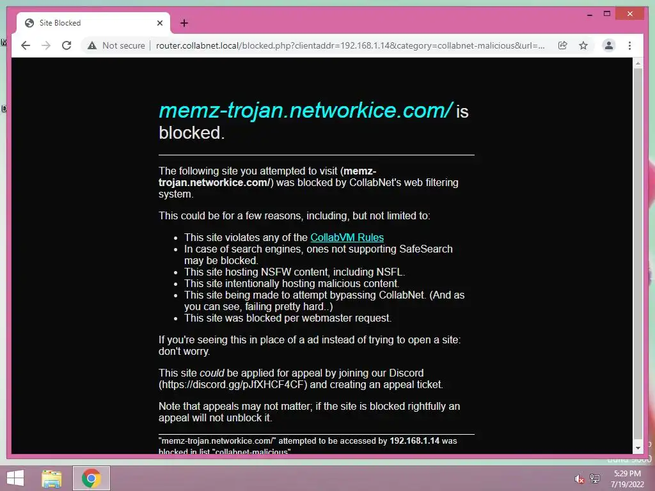Click 'This site hosting NSFW content' line
The height and width of the screenshot is (491, 655).
(294, 272)
